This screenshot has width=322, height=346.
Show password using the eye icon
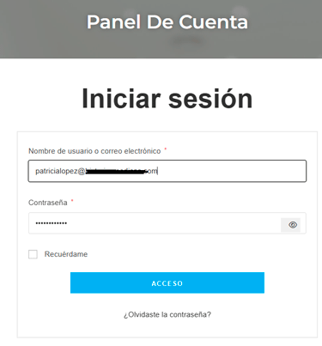click(x=290, y=225)
